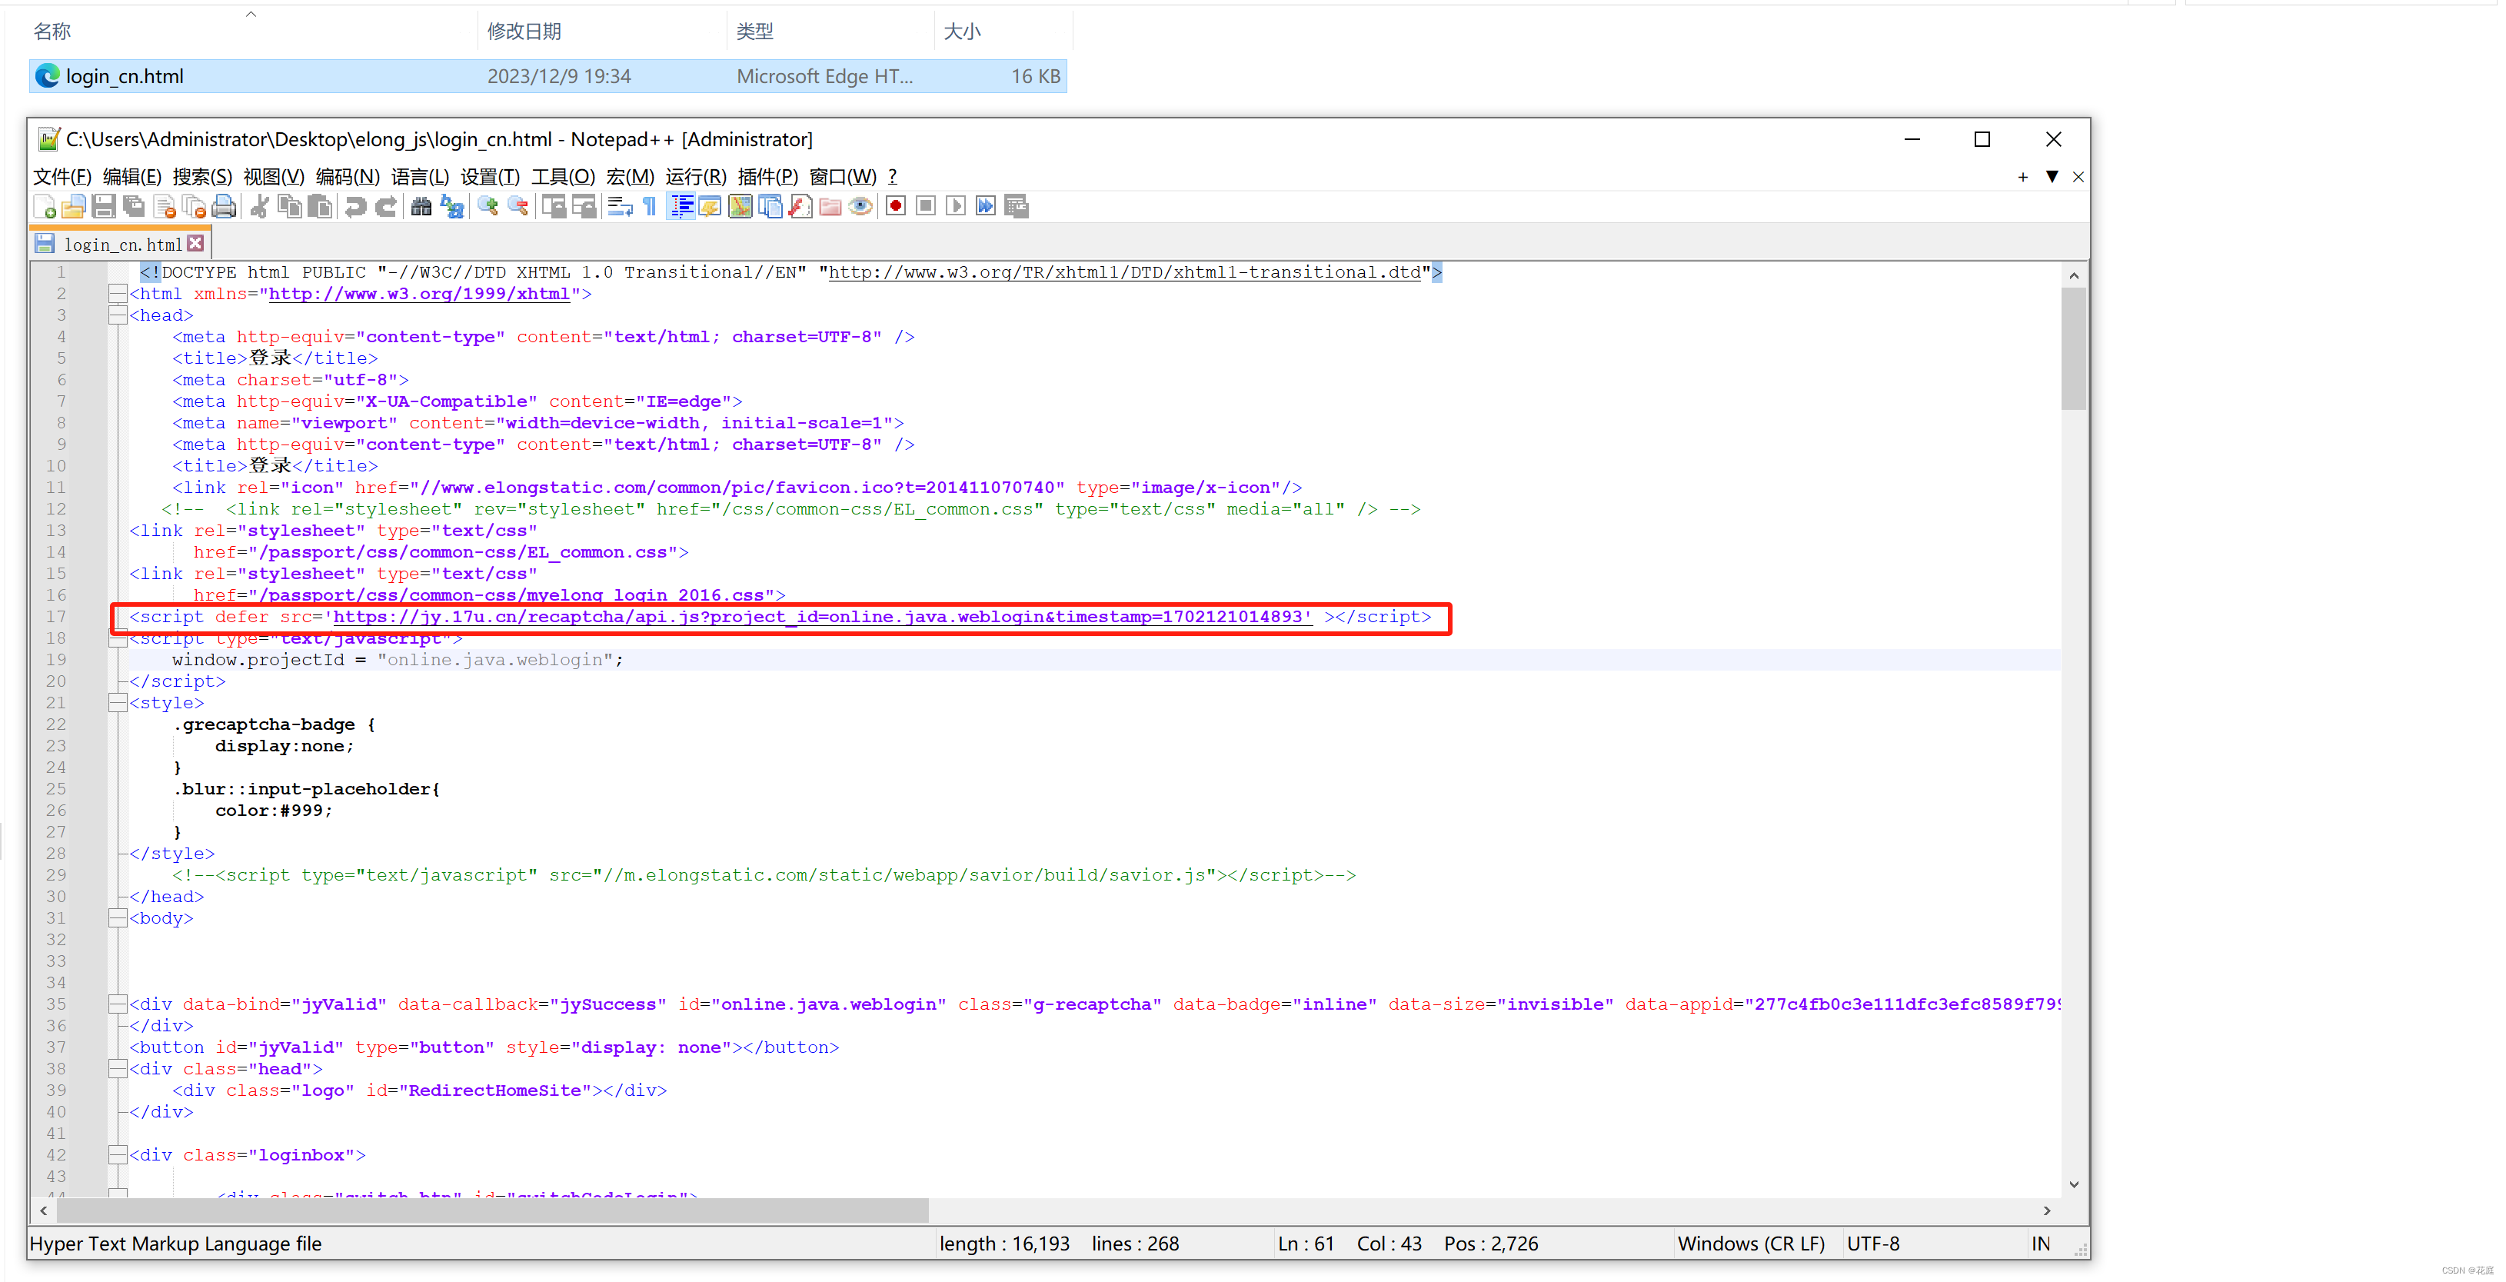This screenshot has width=2506, height=1282.
Task: Click the Print toolbar icon
Action: [225, 206]
